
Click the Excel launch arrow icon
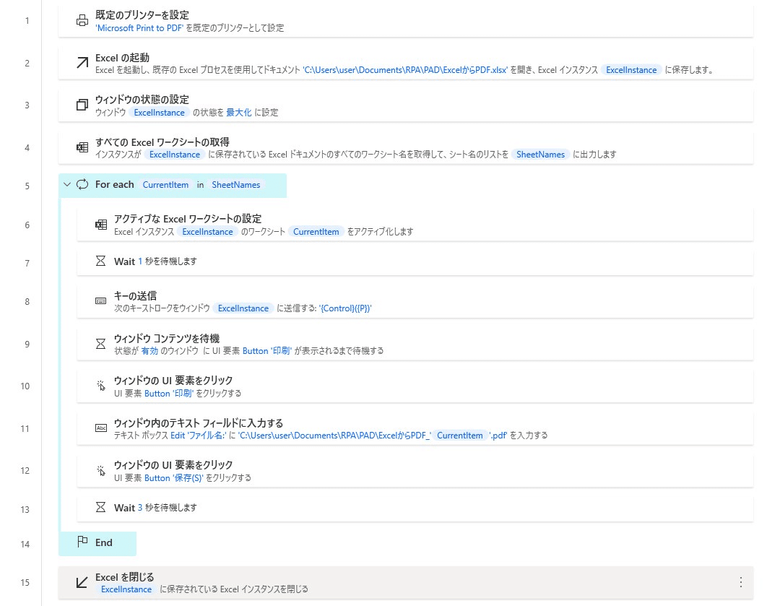(82, 63)
